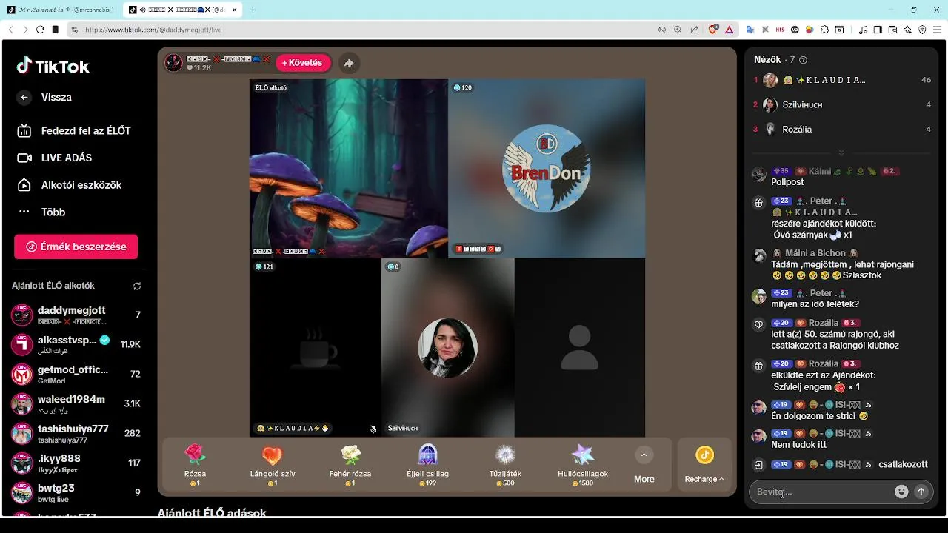This screenshot has width=948, height=533.
Task: Open the Több menu
Action: [x=41, y=212]
